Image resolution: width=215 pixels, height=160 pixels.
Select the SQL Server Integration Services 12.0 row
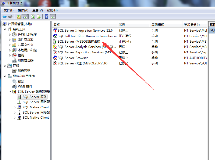[x=129, y=30]
